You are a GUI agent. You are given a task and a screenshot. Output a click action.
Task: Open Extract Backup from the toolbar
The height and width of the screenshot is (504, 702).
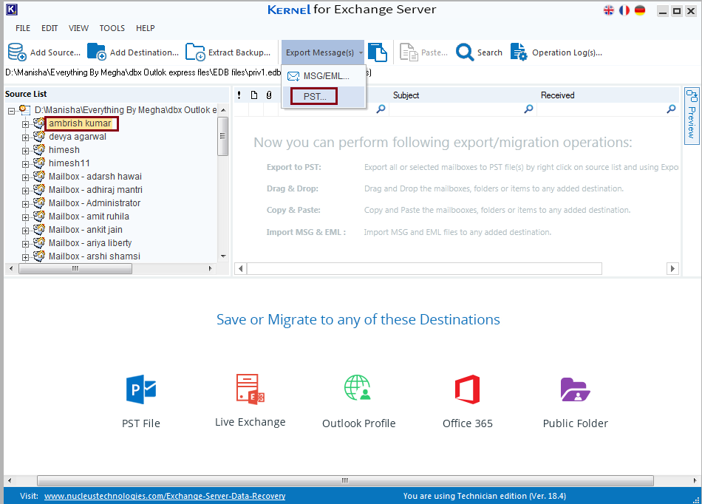[x=195, y=52]
